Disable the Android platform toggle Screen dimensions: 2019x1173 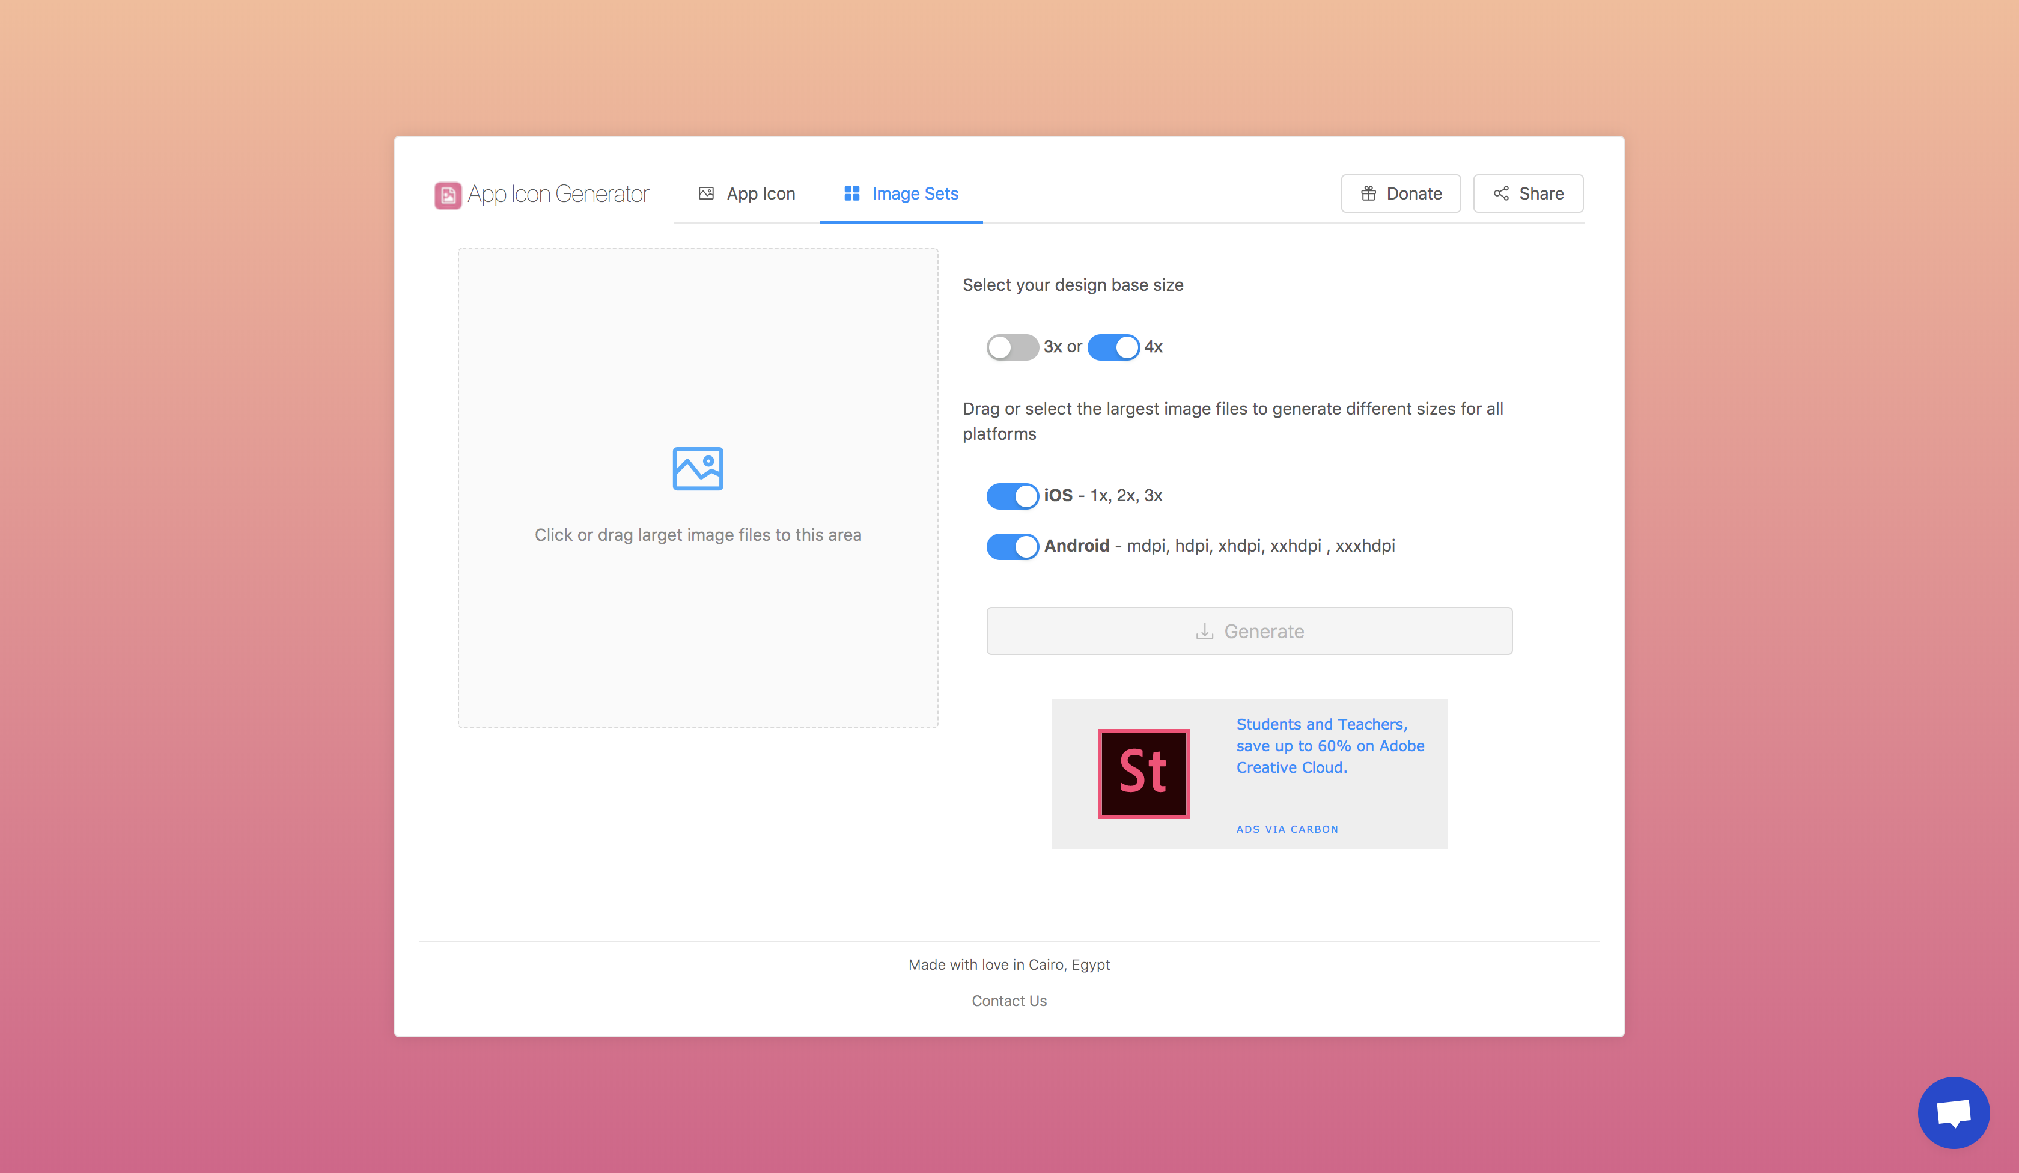[x=1012, y=546]
